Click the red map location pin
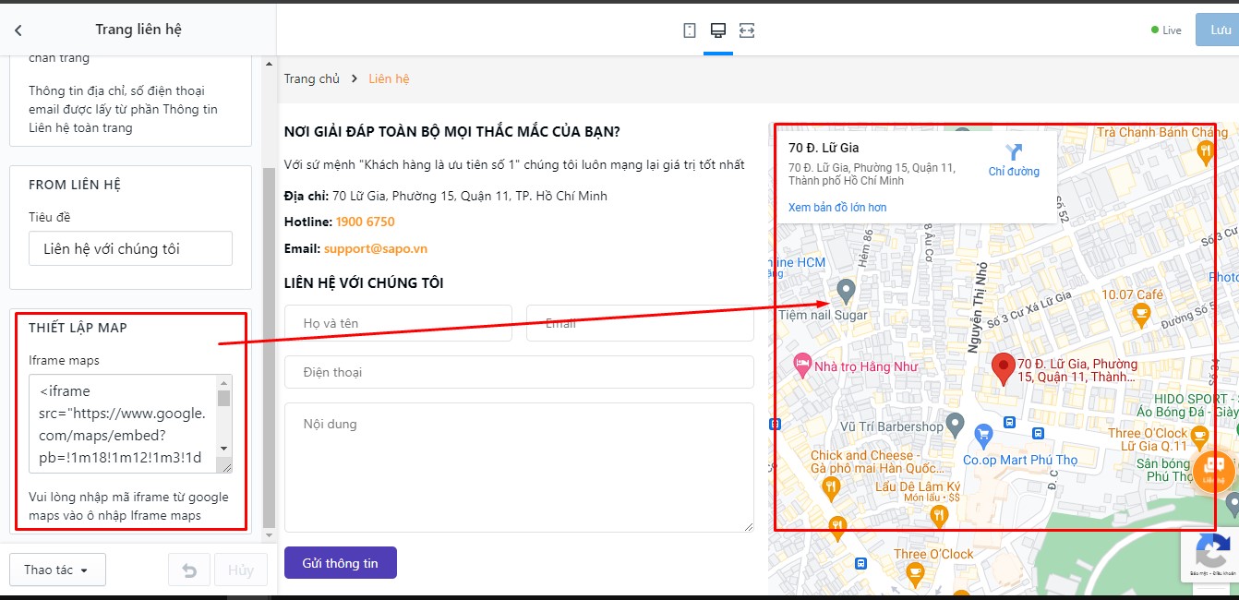Viewport: 1239px width, 600px height. (x=1003, y=368)
